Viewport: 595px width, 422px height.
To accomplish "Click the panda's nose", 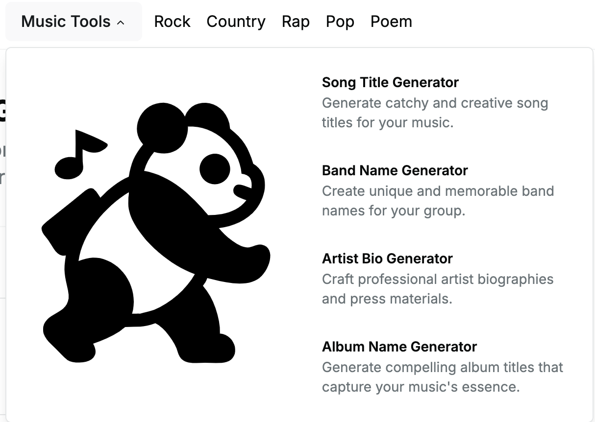I will tap(242, 190).
